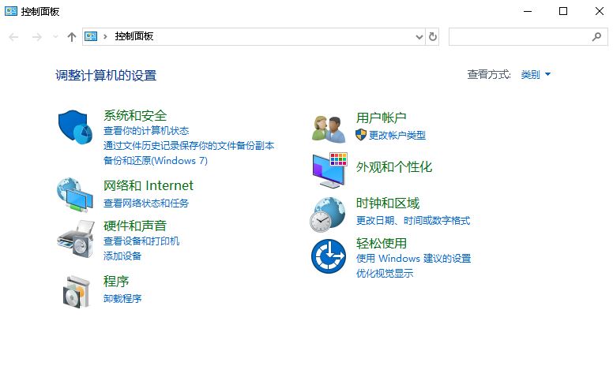
Task: Click the back arrow in navigation bar
Action: 13,37
